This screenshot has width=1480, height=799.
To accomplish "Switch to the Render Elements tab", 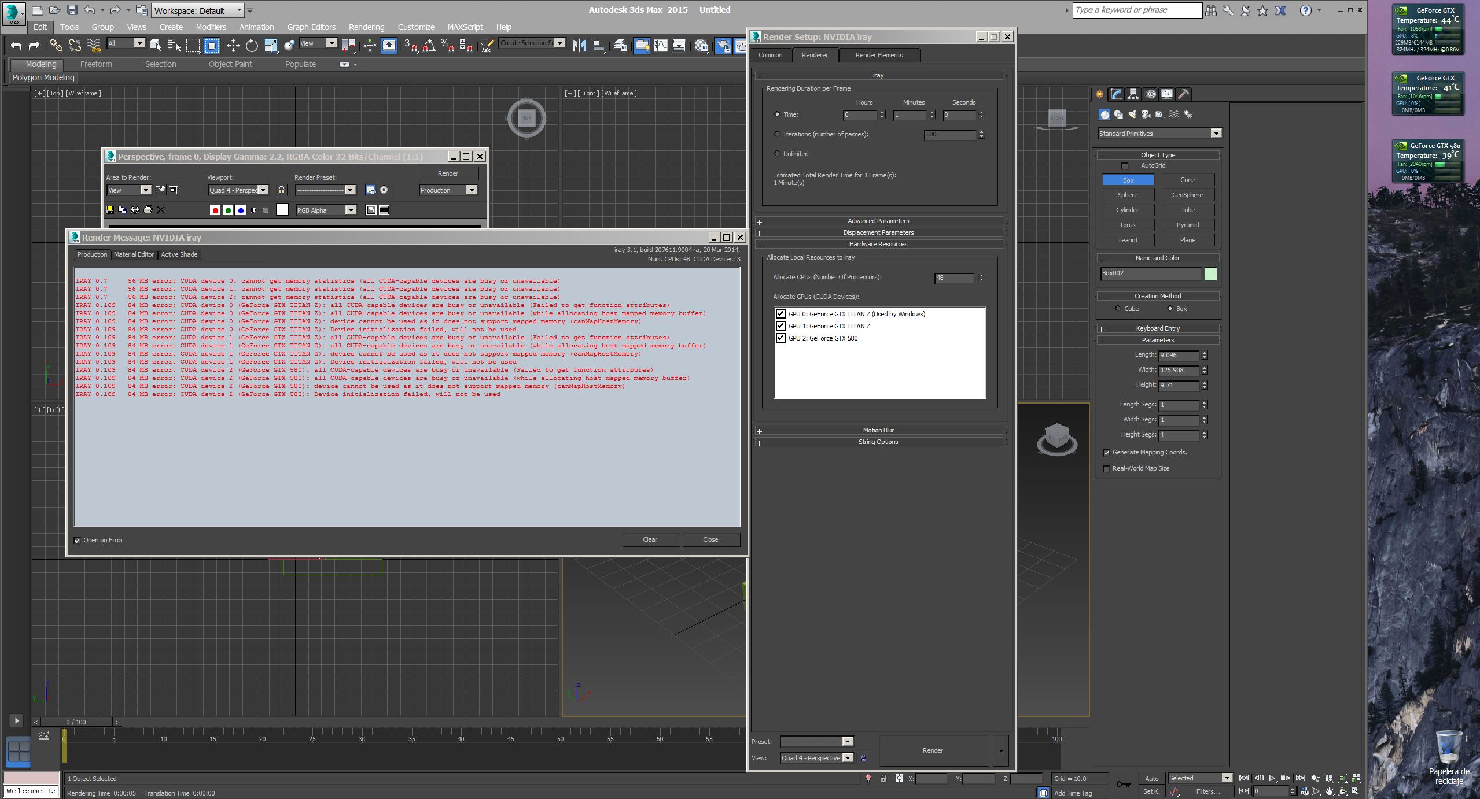I will coord(878,55).
